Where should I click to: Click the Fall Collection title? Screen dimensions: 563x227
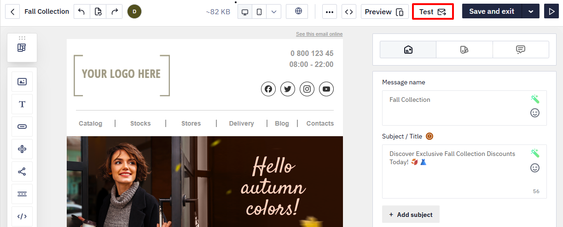point(46,11)
